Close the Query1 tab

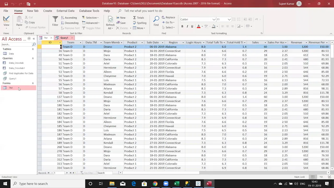tap(72, 38)
